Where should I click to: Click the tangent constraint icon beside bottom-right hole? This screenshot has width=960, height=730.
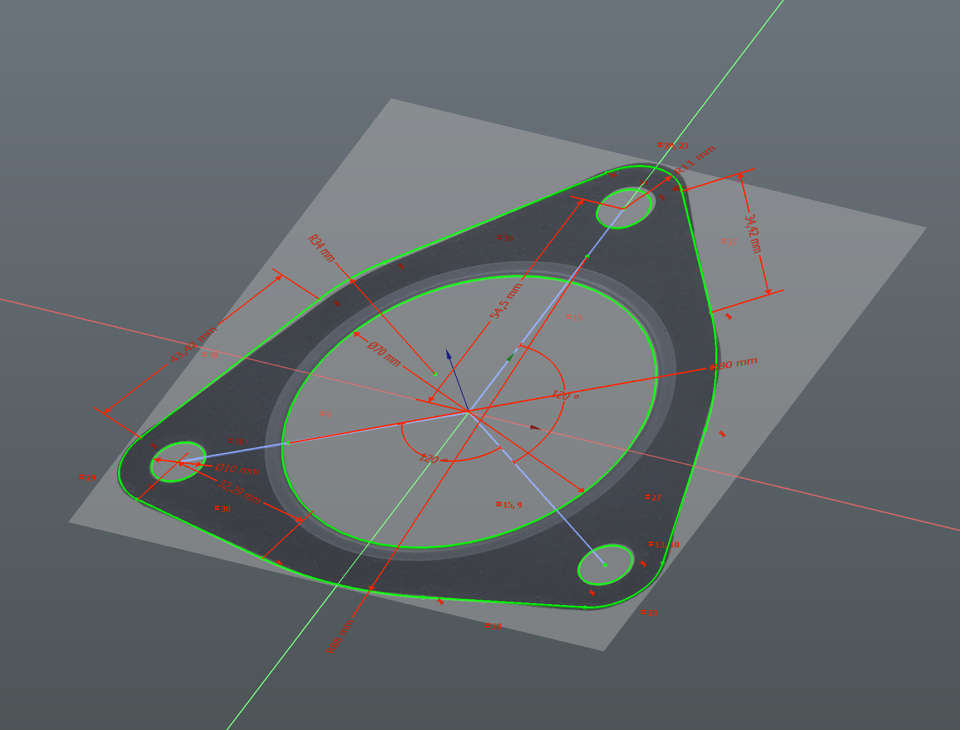pos(643,563)
